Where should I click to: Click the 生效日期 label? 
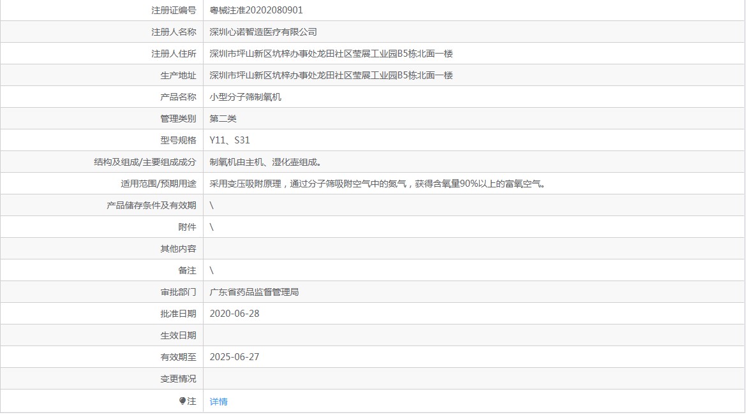click(x=179, y=335)
